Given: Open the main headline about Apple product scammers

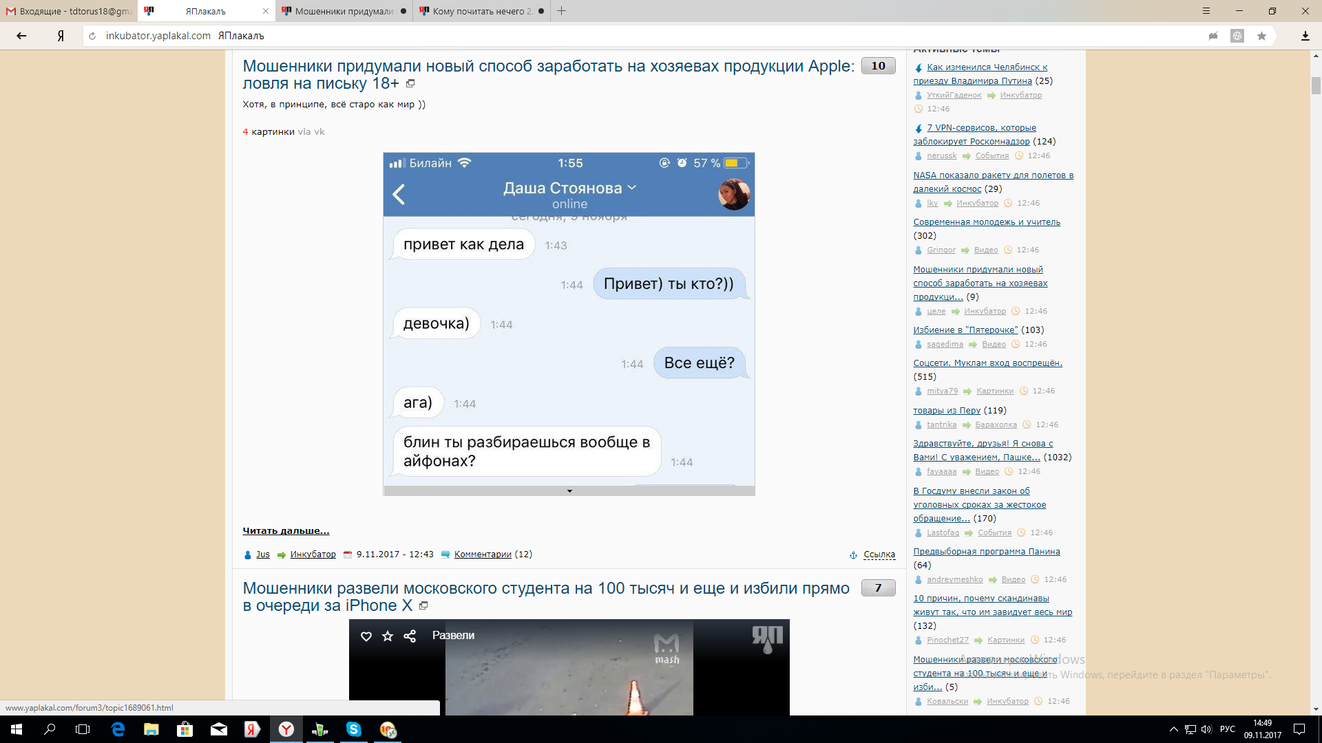Looking at the screenshot, I should [548, 75].
